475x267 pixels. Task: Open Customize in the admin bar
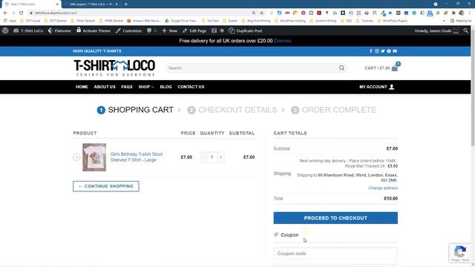click(128, 30)
